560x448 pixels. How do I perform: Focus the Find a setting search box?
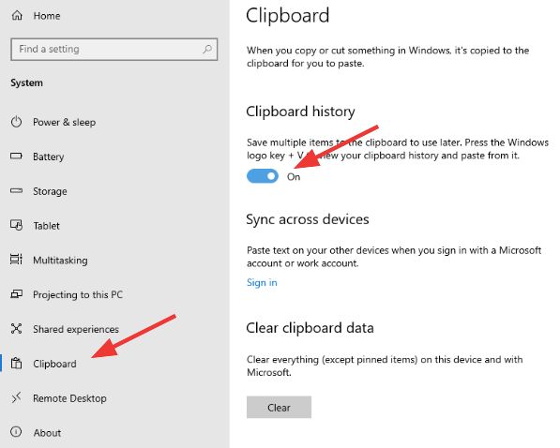click(x=114, y=50)
